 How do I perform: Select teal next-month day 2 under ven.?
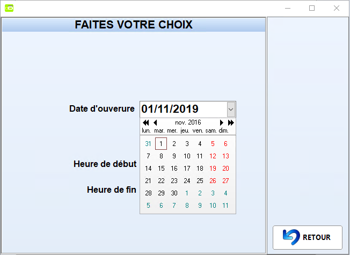point(200,193)
